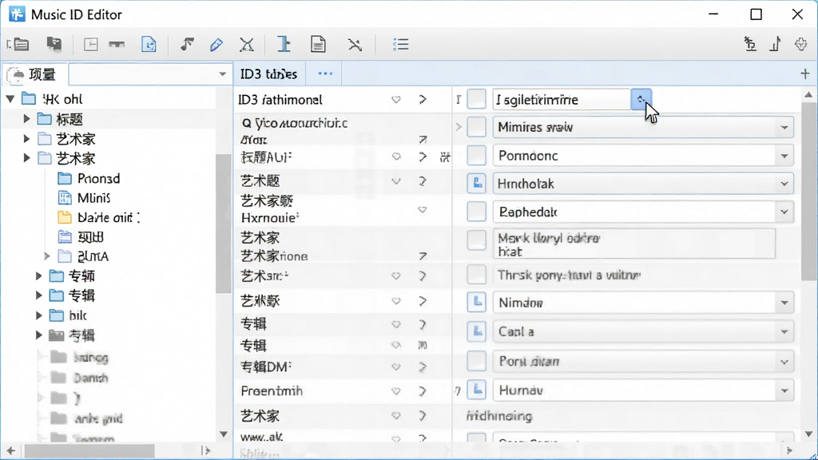Toggle checkbox next to Pord ditan field
The width and height of the screenshot is (818, 460).
pos(476,361)
